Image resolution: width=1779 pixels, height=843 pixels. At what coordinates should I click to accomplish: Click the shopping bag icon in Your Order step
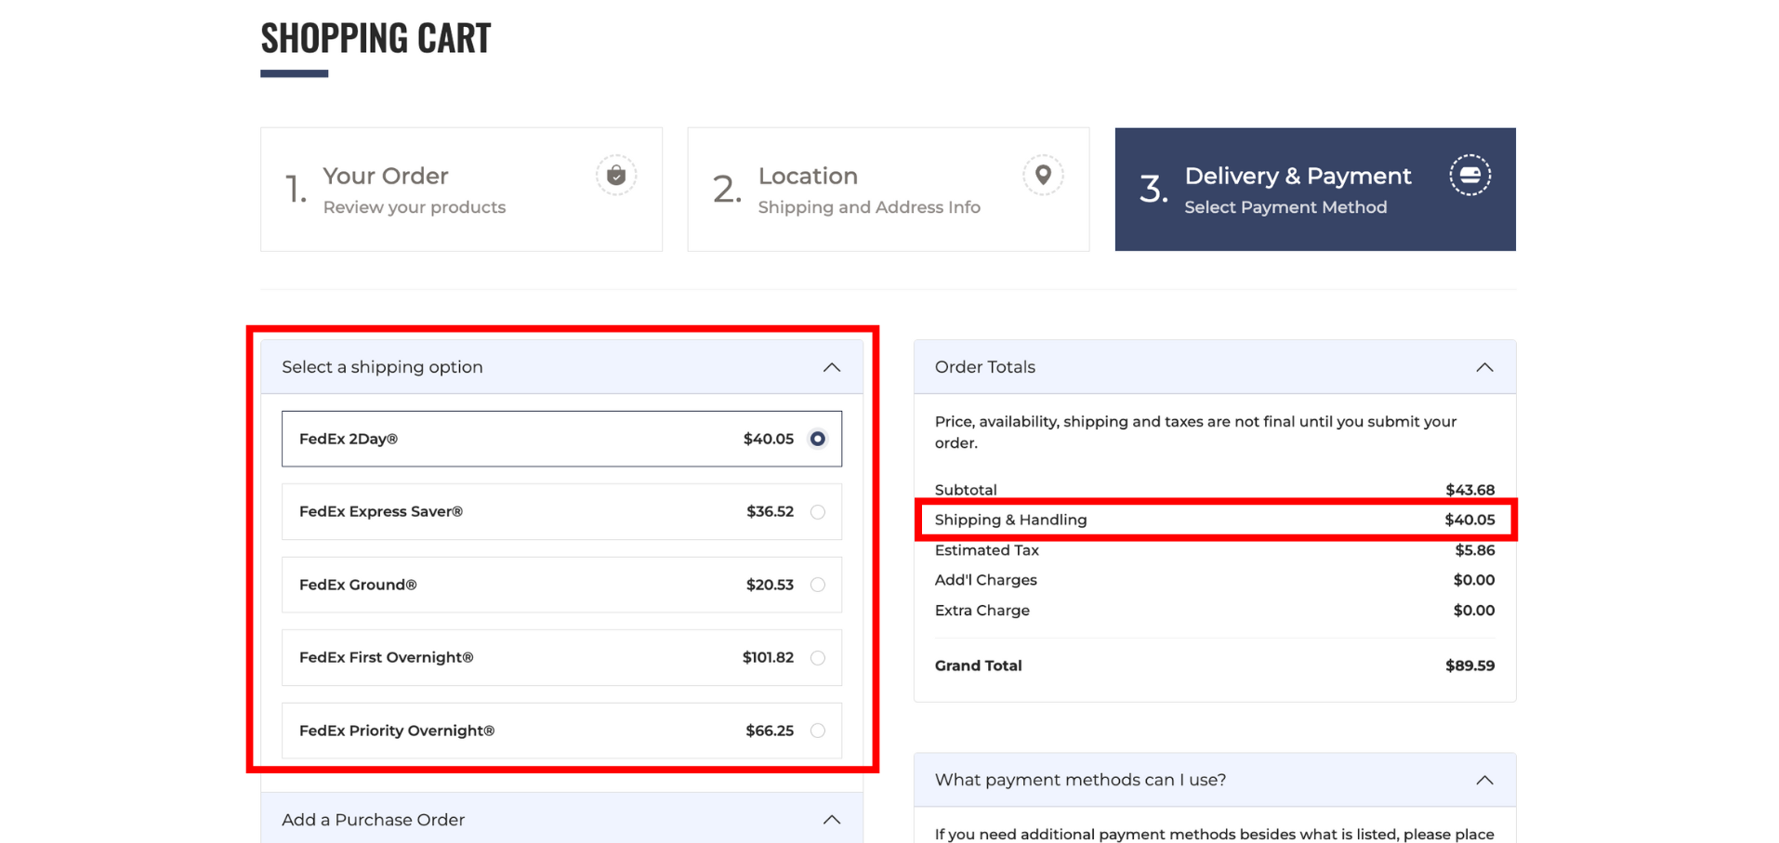click(616, 176)
